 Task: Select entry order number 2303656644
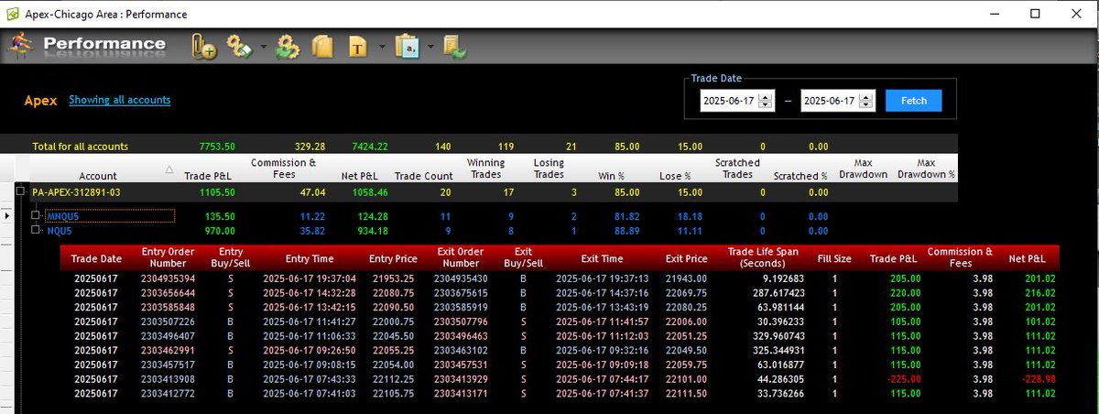click(x=166, y=292)
